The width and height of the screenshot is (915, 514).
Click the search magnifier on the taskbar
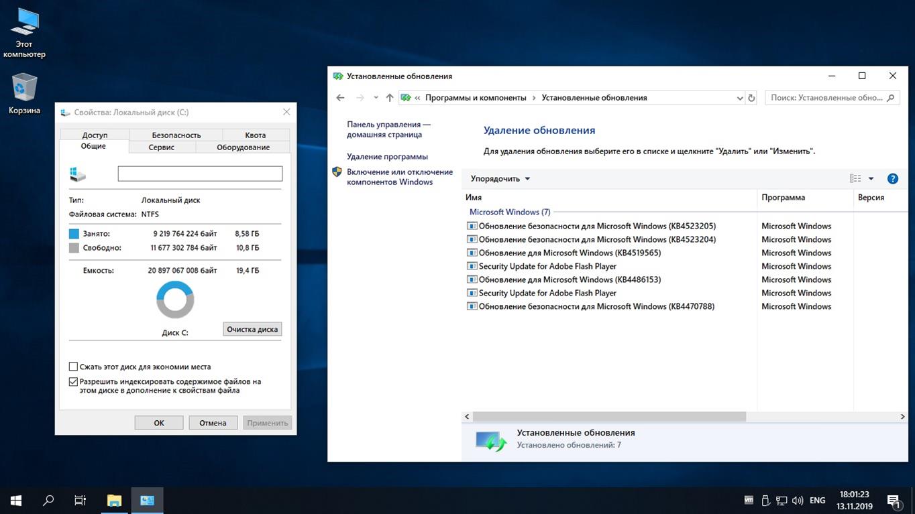[47, 500]
